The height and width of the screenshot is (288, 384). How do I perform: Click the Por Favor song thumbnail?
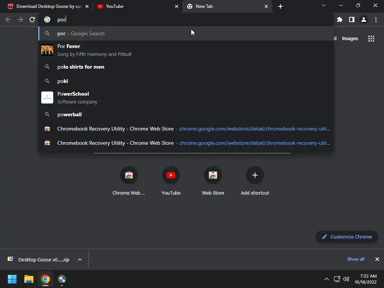tap(47, 50)
